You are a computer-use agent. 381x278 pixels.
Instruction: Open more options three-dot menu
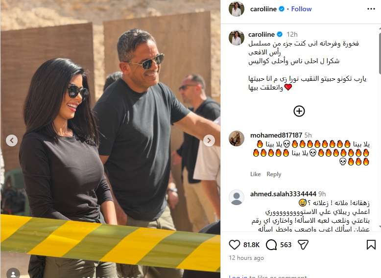(371, 9)
